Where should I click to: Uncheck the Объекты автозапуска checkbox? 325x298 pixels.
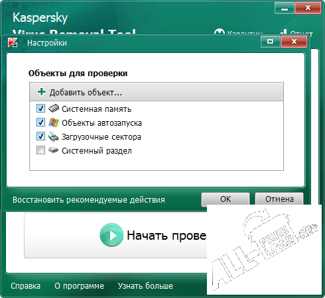[40, 123]
